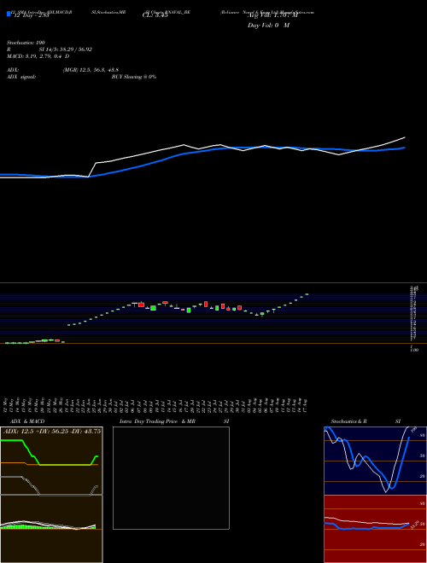Screen dimensions: 427x563
Task: Click the '12 May' date label on the axis
Action: click(5, 405)
